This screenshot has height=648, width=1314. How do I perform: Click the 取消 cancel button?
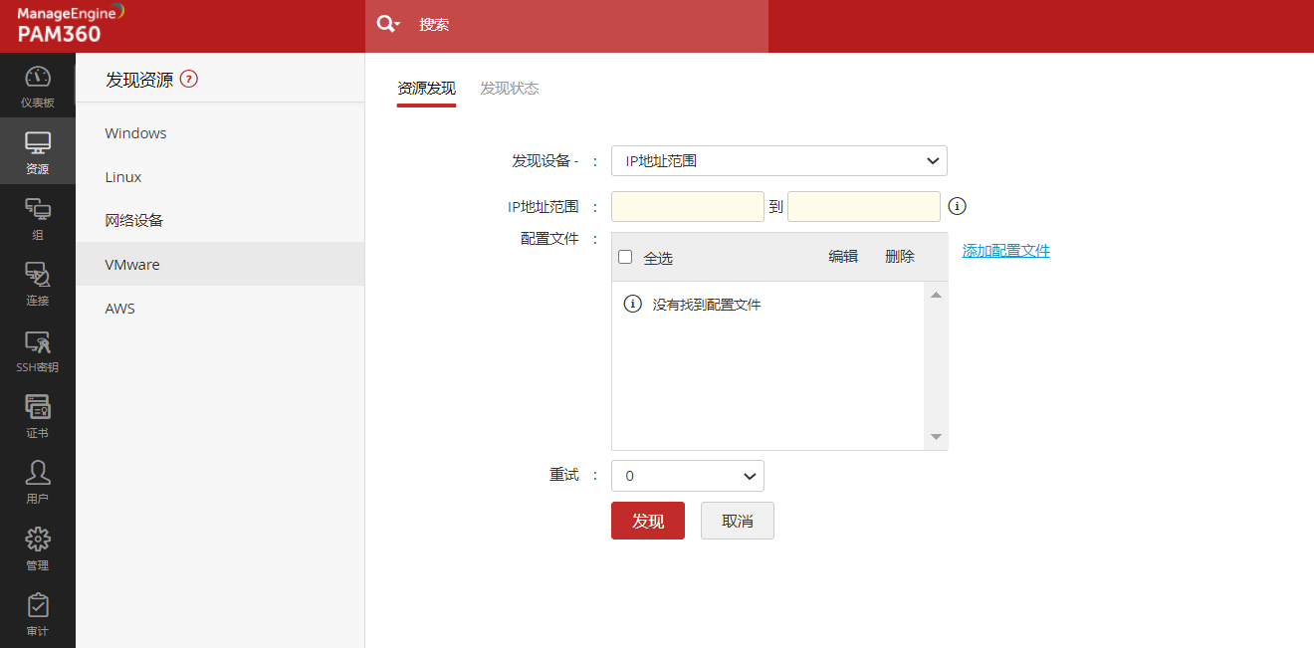(738, 521)
